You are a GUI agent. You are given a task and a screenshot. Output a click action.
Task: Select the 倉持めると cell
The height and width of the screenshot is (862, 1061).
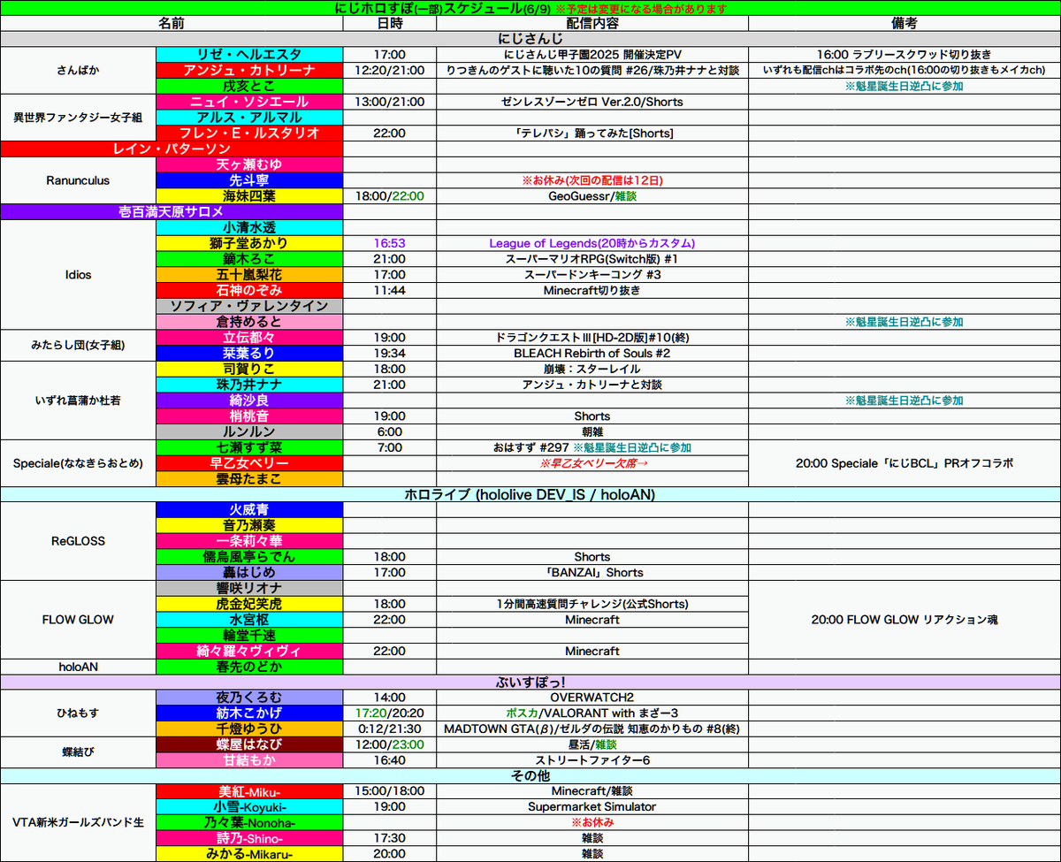click(x=249, y=322)
